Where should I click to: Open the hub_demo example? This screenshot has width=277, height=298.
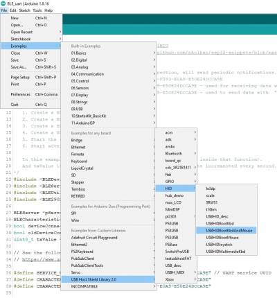[176, 195]
